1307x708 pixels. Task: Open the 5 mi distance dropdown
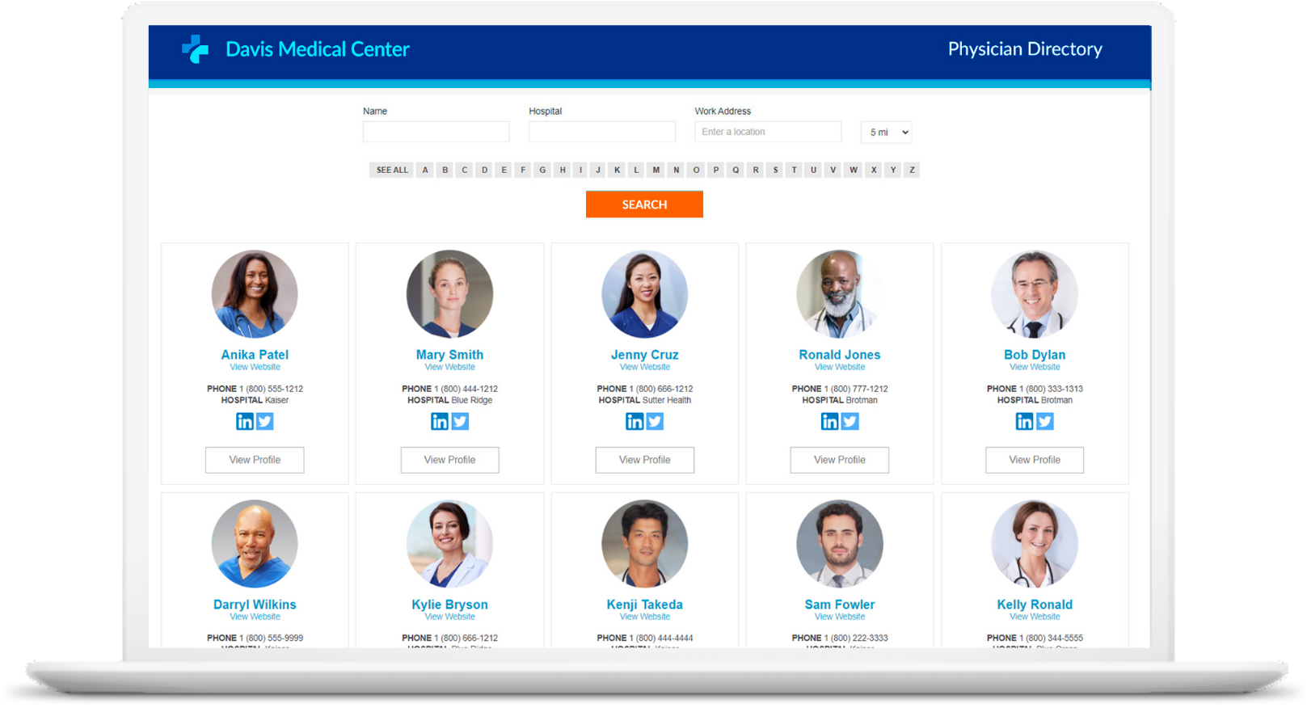887,133
